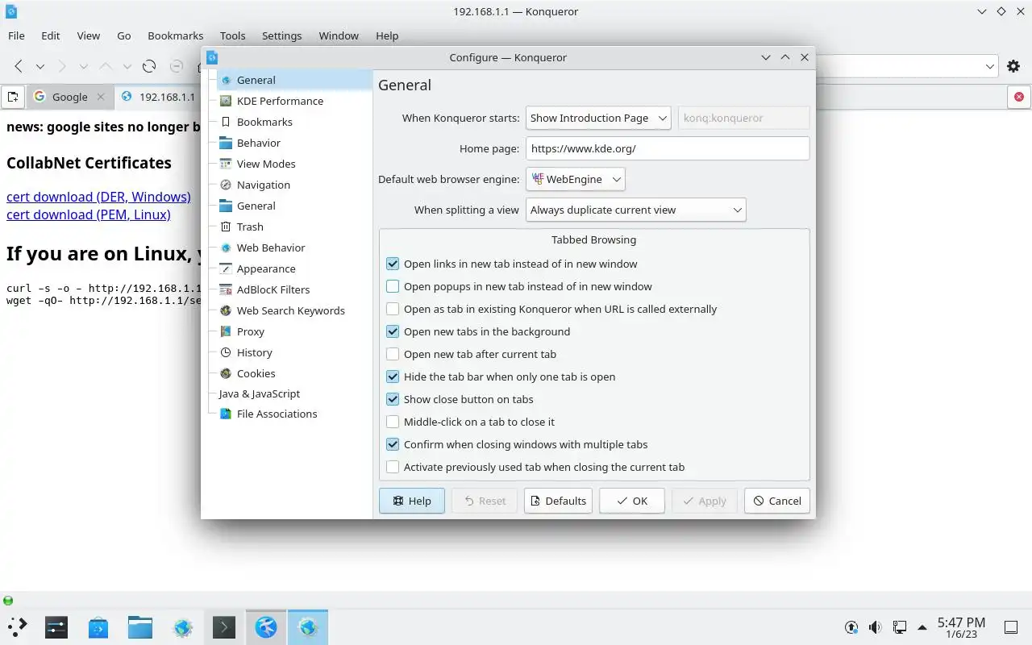Image resolution: width=1032 pixels, height=645 pixels.
Task: Open the When Konqueror starts dropdown
Action: 598,118
